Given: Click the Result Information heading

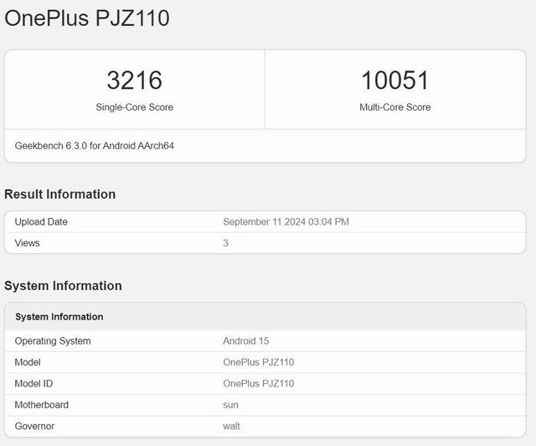Looking at the screenshot, I should (x=60, y=194).
